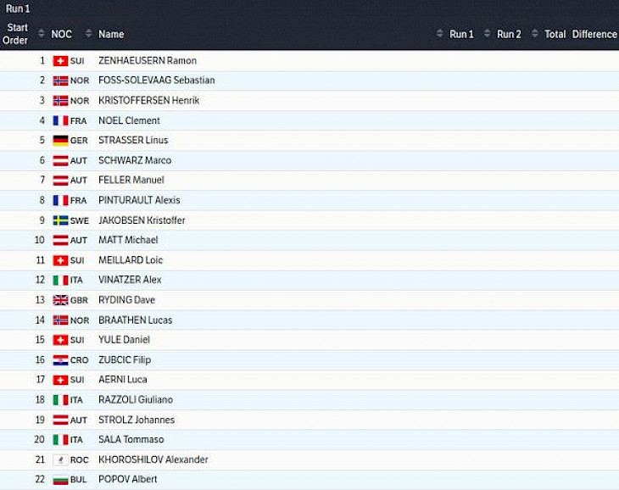Select start order 14 row BRAATHEN Lucas
Screen dimensions: 619x490
pyautogui.click(x=135, y=320)
